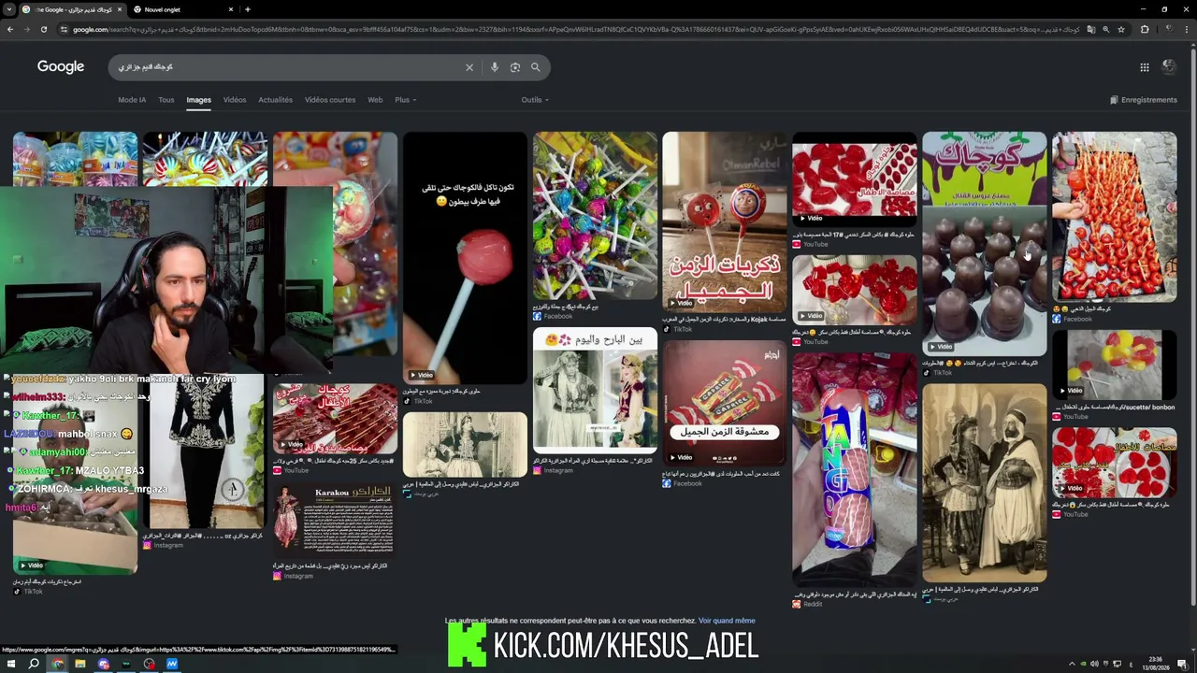Switch to the Nouvel onglet tab
Image resolution: width=1197 pixels, height=673 pixels.
pos(182,9)
